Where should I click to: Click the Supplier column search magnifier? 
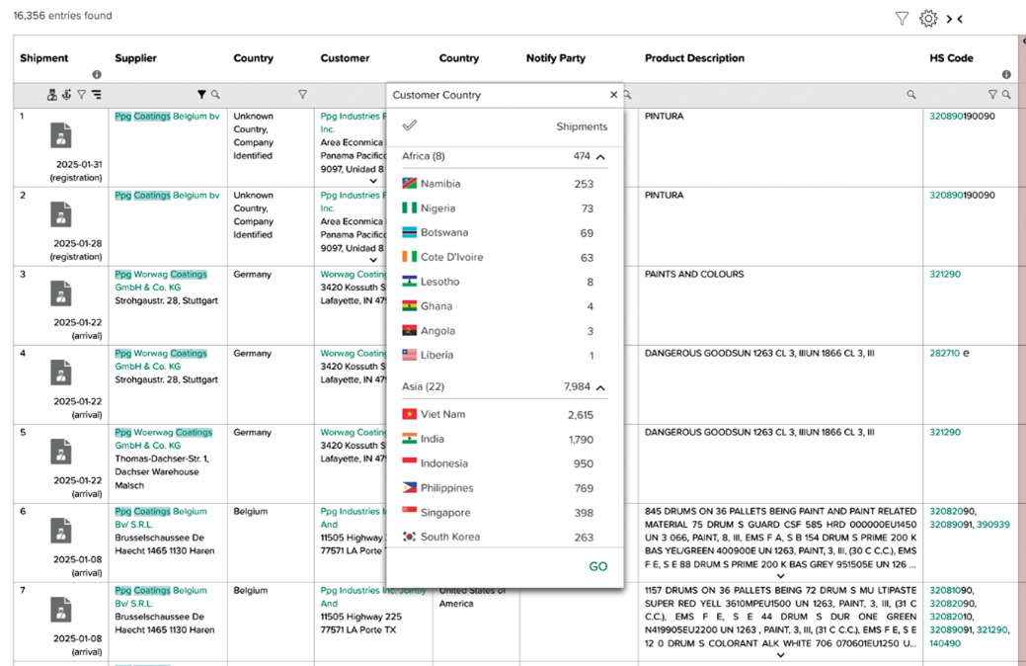[x=215, y=95]
